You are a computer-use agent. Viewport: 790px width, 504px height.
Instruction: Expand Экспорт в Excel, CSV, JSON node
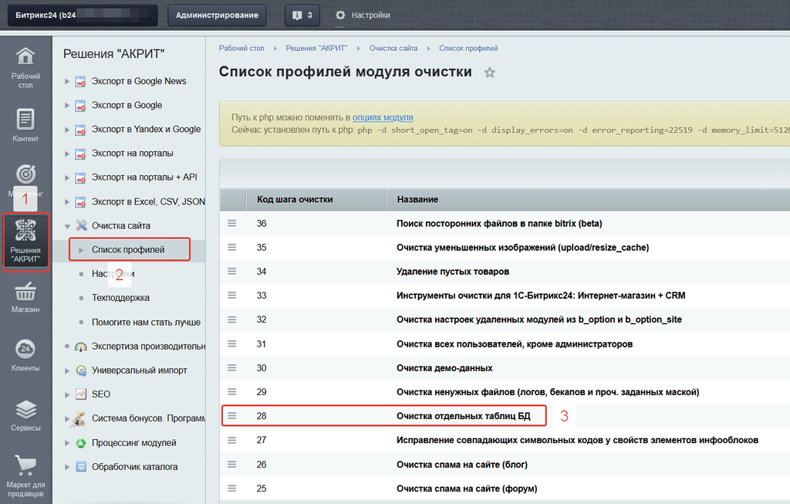pyautogui.click(x=67, y=202)
